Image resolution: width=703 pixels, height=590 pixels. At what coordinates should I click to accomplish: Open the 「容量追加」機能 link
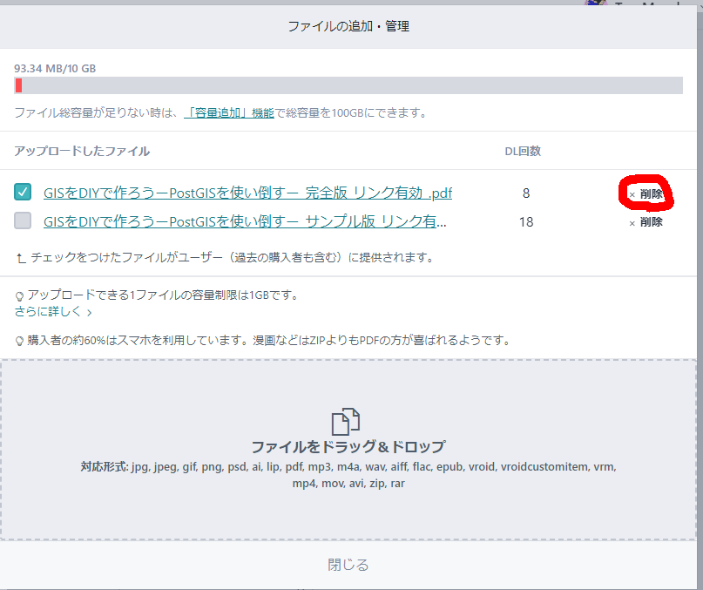(229, 113)
